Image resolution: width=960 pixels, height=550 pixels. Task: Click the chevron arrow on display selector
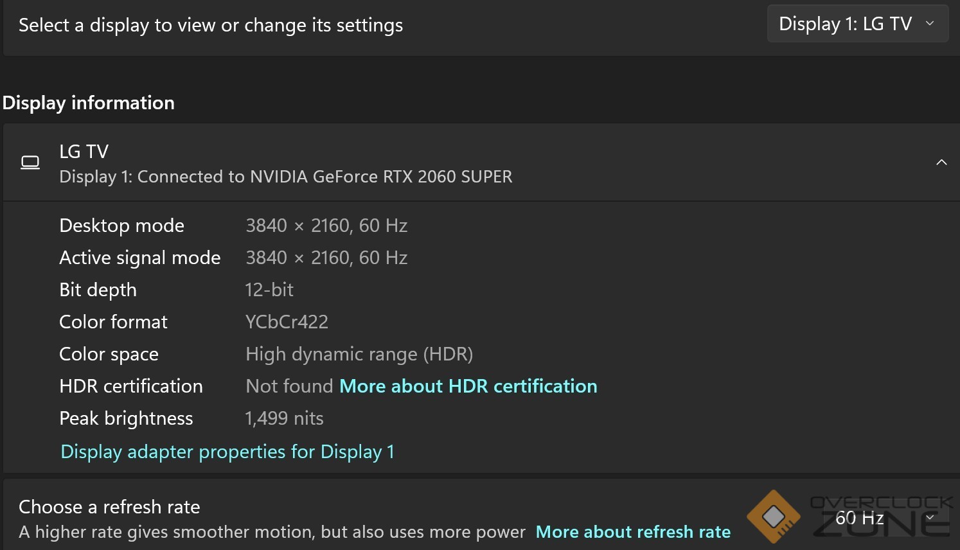[930, 24]
